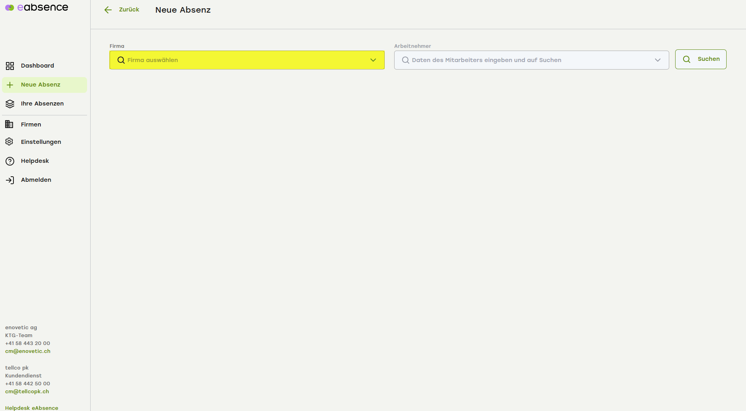Open the Firma auswählen combo box

click(245, 60)
